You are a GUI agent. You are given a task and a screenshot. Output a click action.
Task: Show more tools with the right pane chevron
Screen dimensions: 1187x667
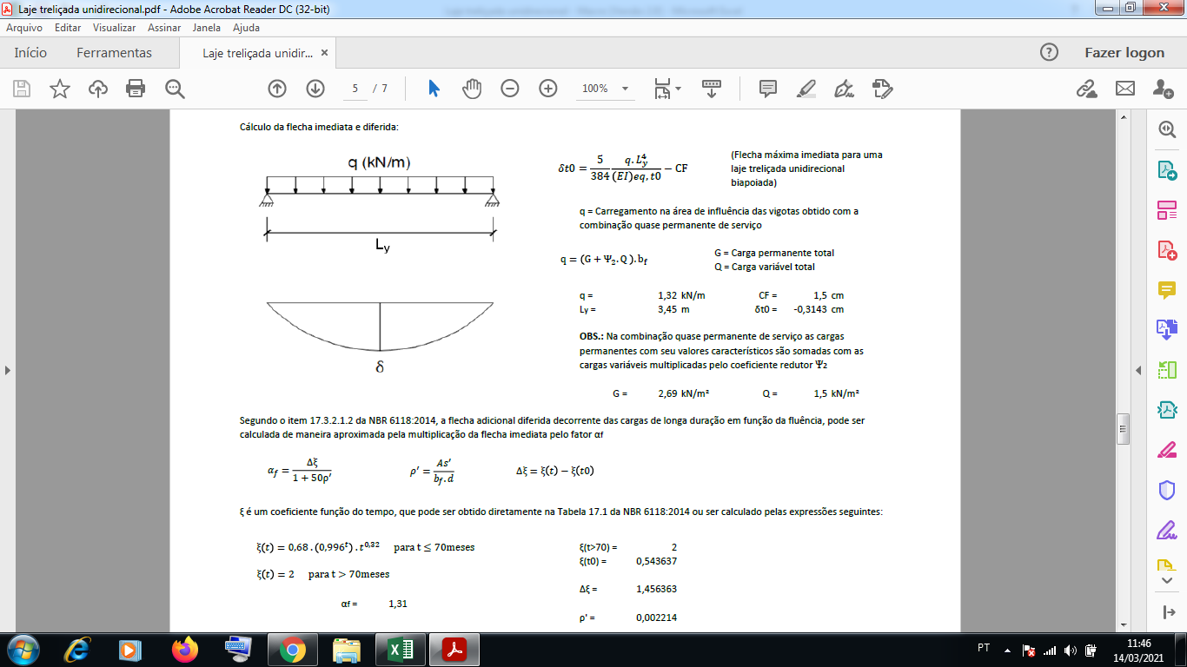[1166, 580]
